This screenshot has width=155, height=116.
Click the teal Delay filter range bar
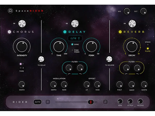click(75, 74)
